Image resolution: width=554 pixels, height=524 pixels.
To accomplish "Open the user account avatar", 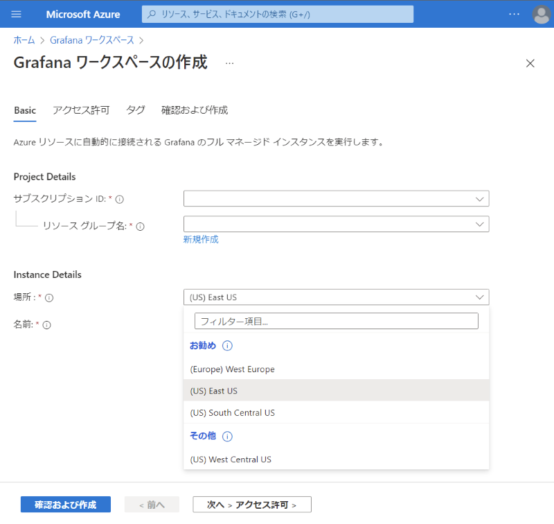I will click(x=542, y=14).
